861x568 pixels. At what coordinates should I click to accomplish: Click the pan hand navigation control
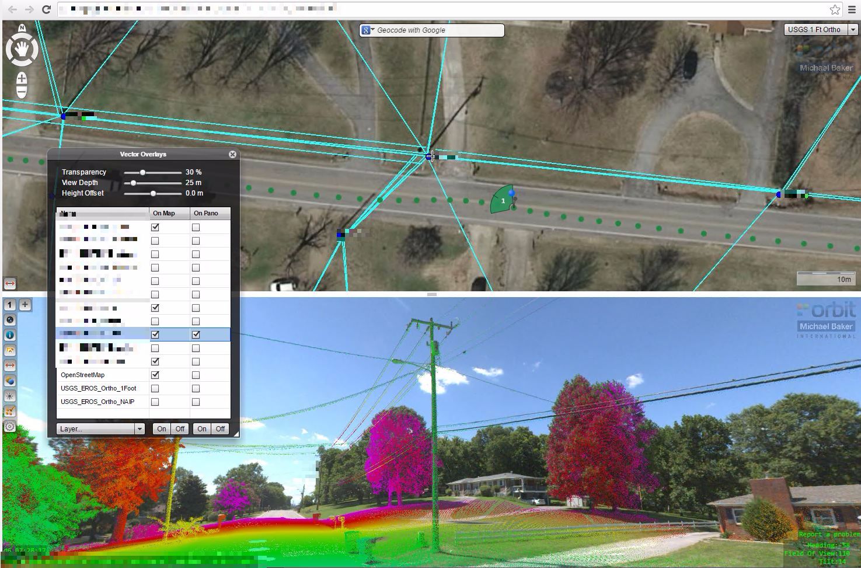click(x=22, y=49)
